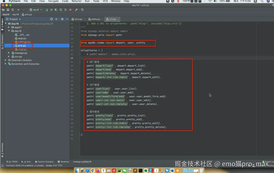Click day16 root breadcrumb in navigation bar
Image resolution: width=274 pixels, height=173 pixels.
(x=6, y=14)
